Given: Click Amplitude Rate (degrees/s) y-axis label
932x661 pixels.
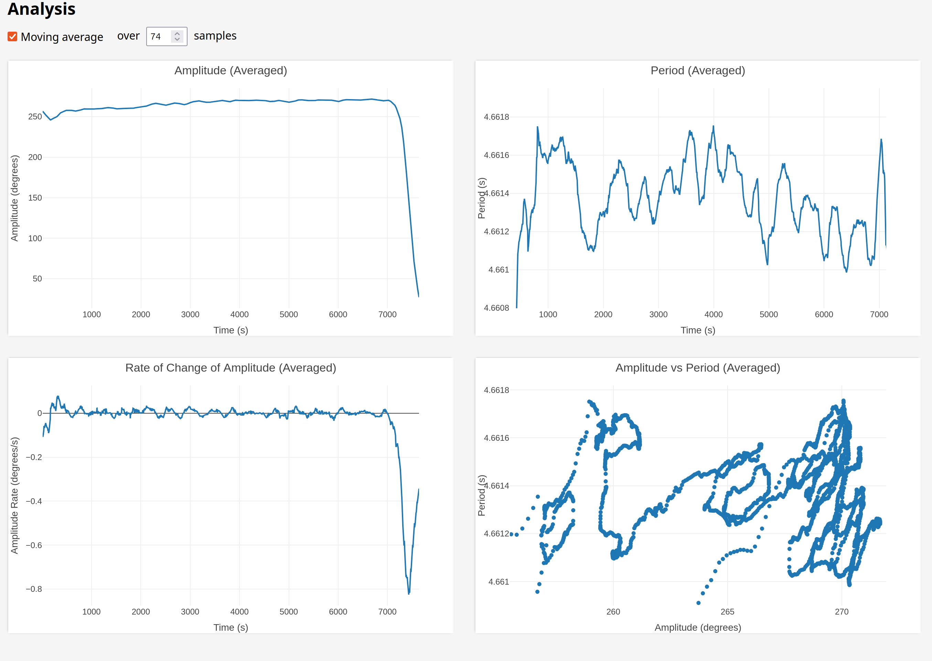Looking at the screenshot, I should (x=15, y=495).
